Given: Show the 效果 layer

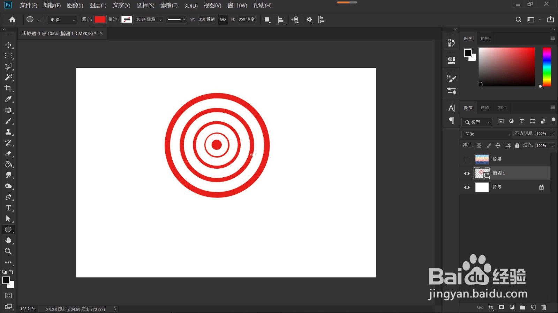Looking at the screenshot, I should (467, 159).
